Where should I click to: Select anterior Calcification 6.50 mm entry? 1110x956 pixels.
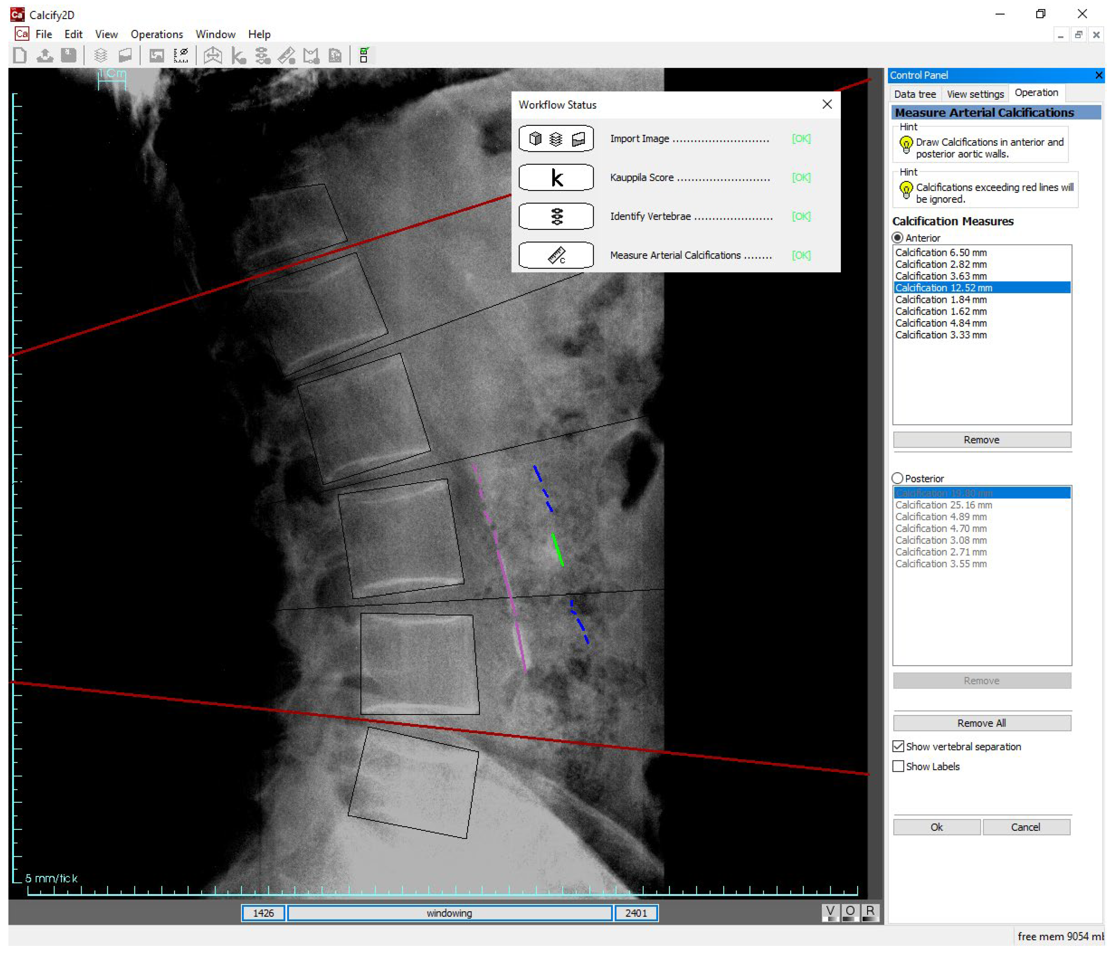click(941, 252)
